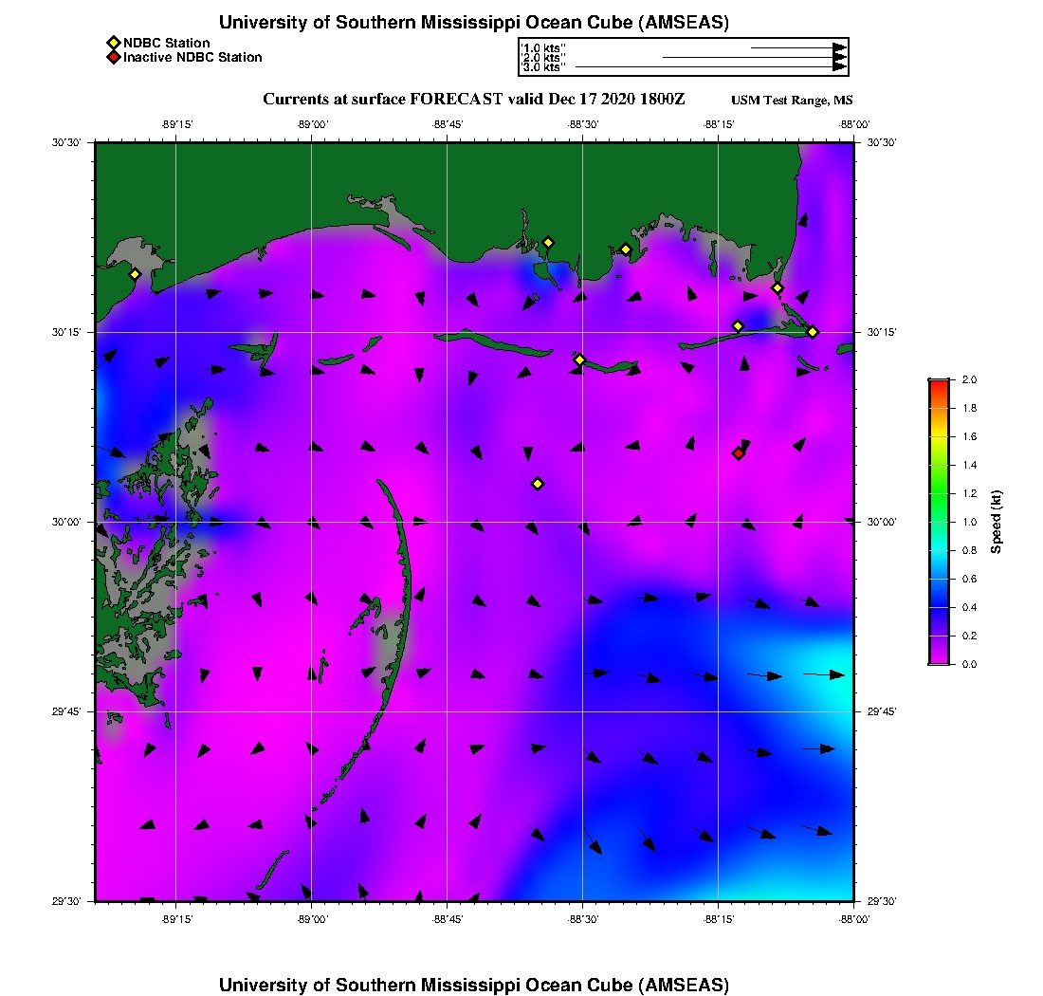
Task: Click the 'USM Test Range, MS' text
Action: point(792,101)
